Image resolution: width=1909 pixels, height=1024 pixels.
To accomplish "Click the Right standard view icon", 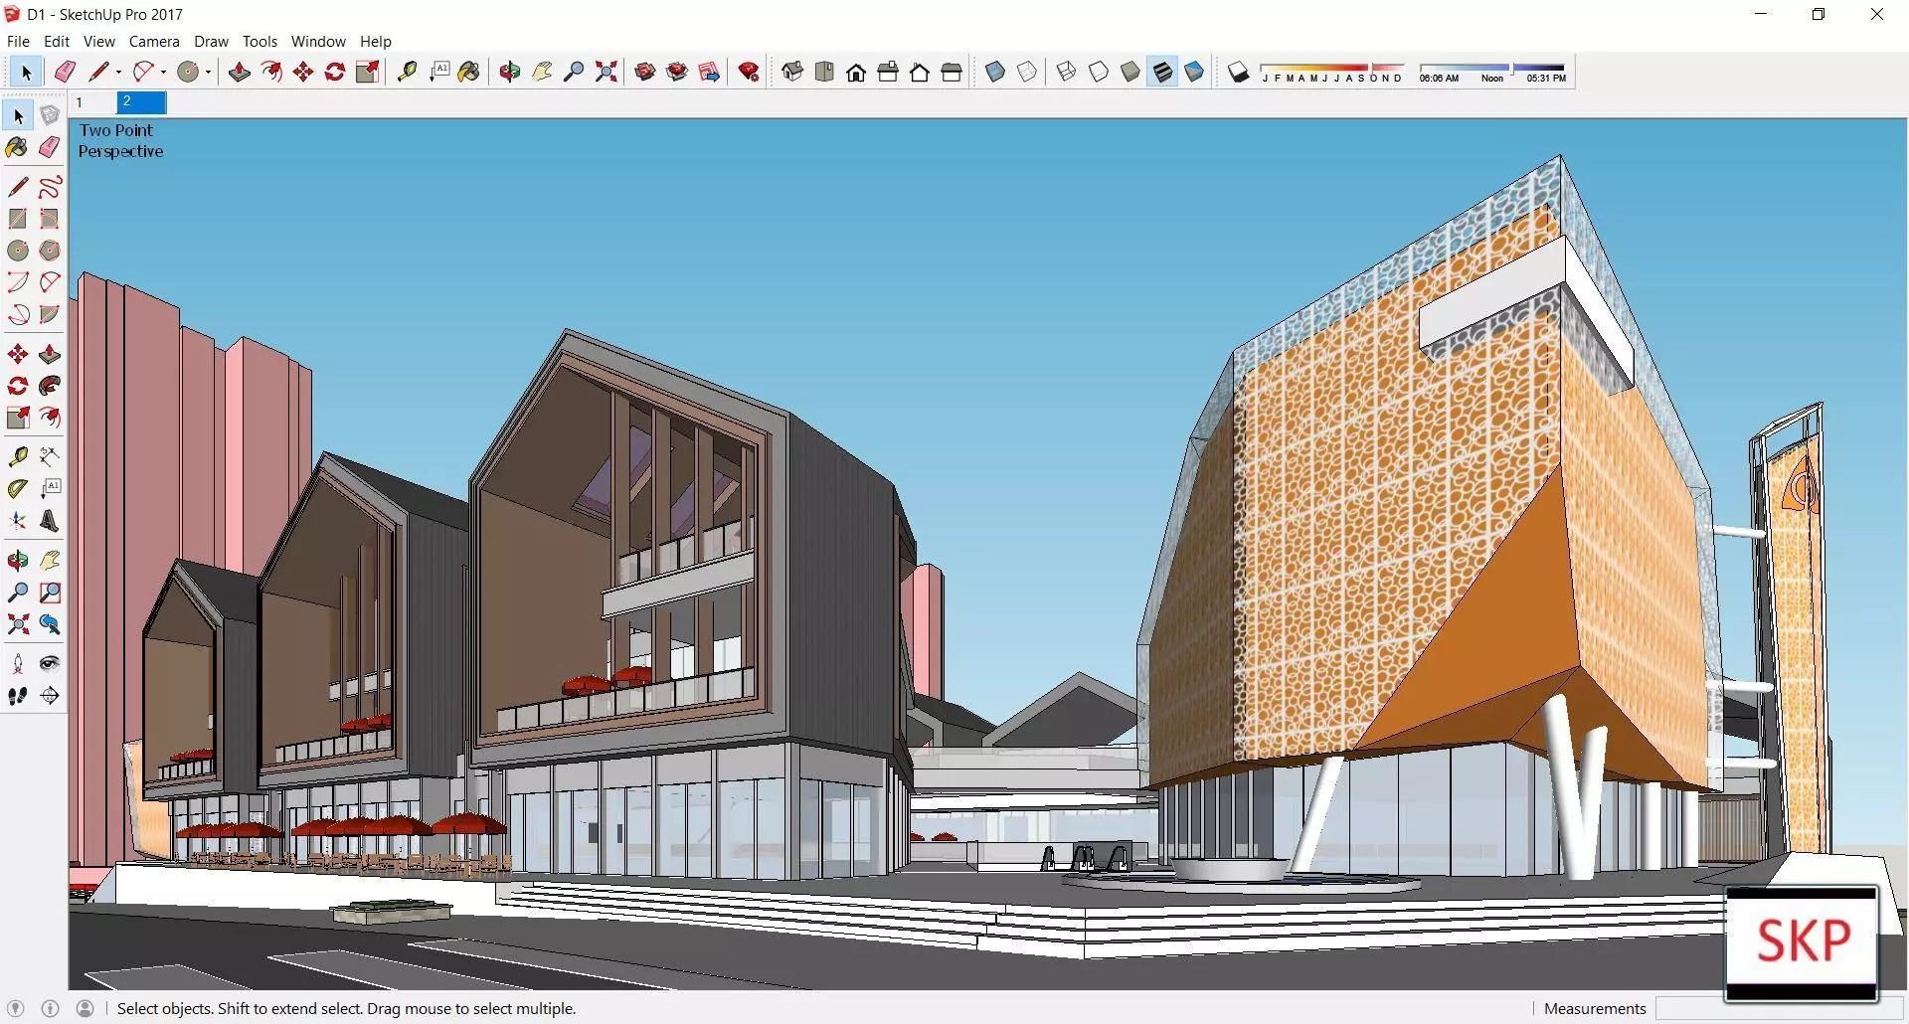I will point(888,72).
